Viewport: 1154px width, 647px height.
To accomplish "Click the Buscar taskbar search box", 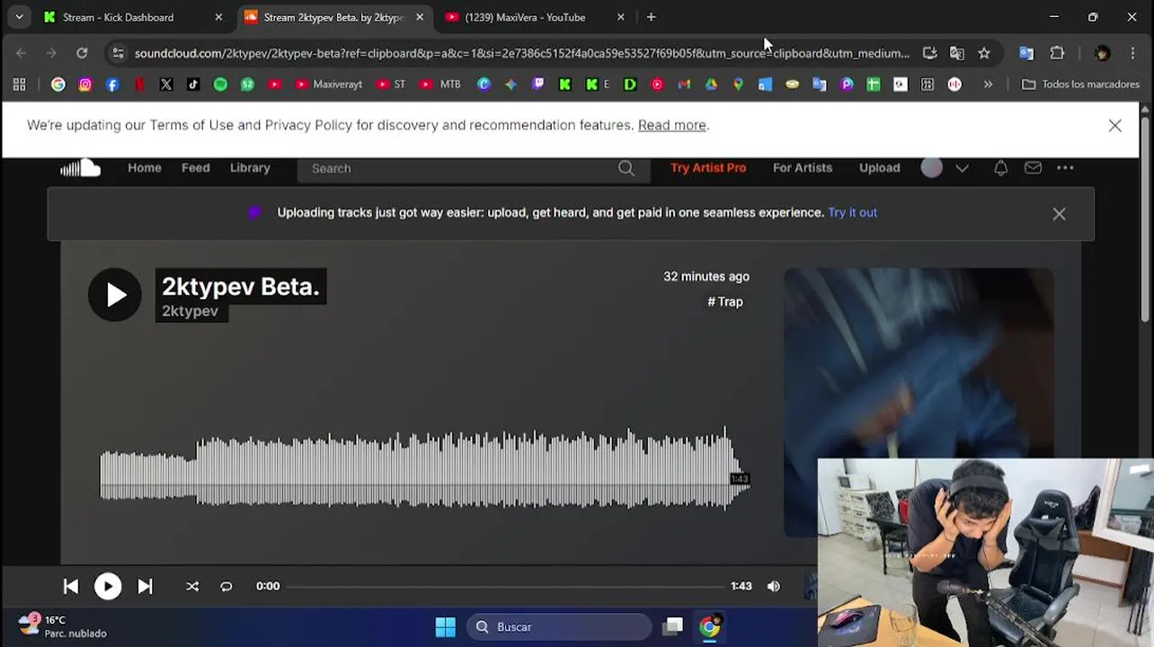I will click(559, 627).
